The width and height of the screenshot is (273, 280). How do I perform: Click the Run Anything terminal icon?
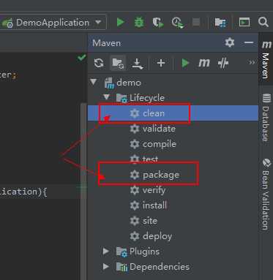pyautogui.click(x=244, y=22)
